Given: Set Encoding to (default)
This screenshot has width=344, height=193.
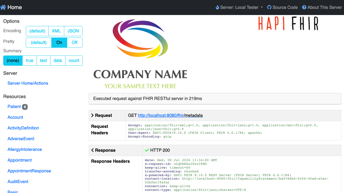Looking at the screenshot, I should click(37, 31).
